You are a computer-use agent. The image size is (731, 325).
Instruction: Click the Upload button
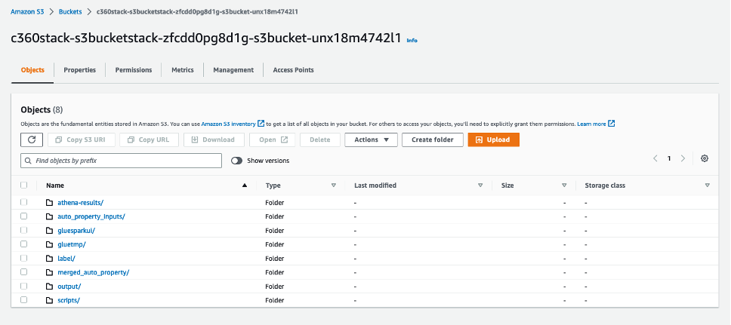[x=494, y=140]
